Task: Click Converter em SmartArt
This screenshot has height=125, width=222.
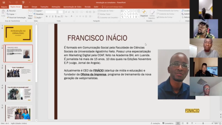Action: pos(108,18)
